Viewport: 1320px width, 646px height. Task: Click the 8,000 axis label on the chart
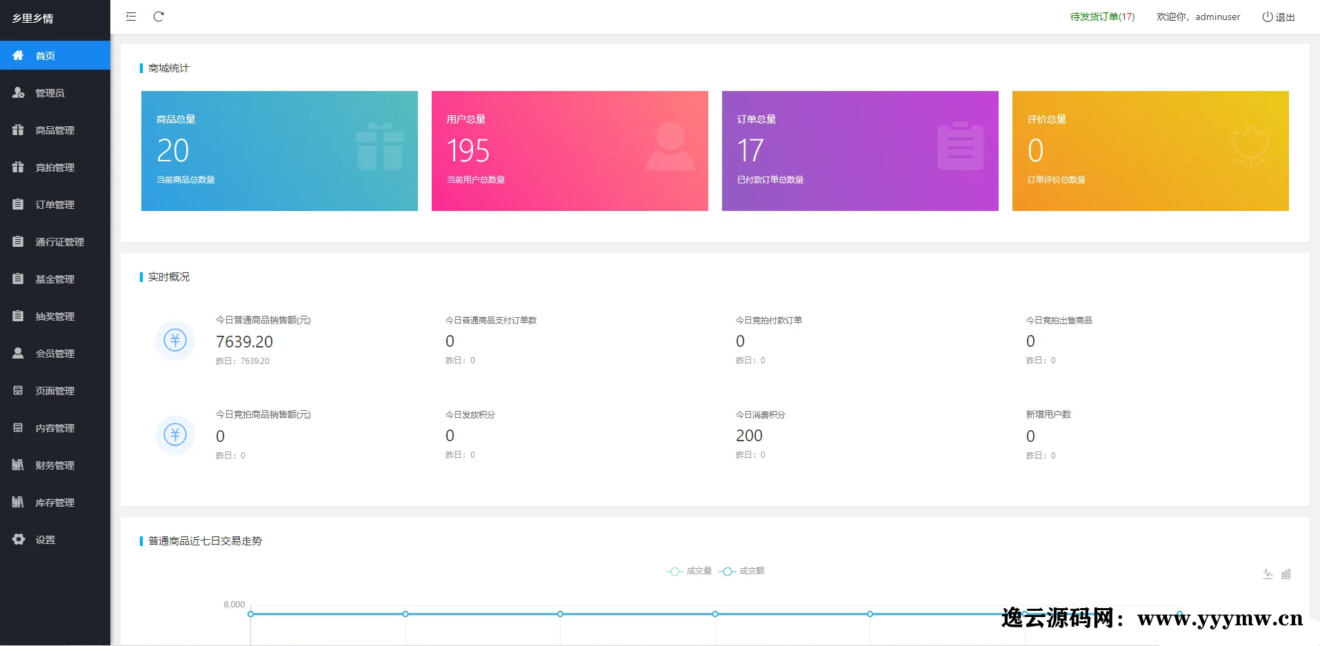click(x=234, y=605)
